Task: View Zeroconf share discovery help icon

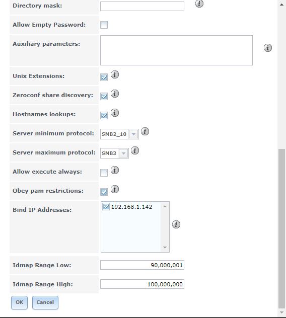Action: pyautogui.click(x=115, y=94)
